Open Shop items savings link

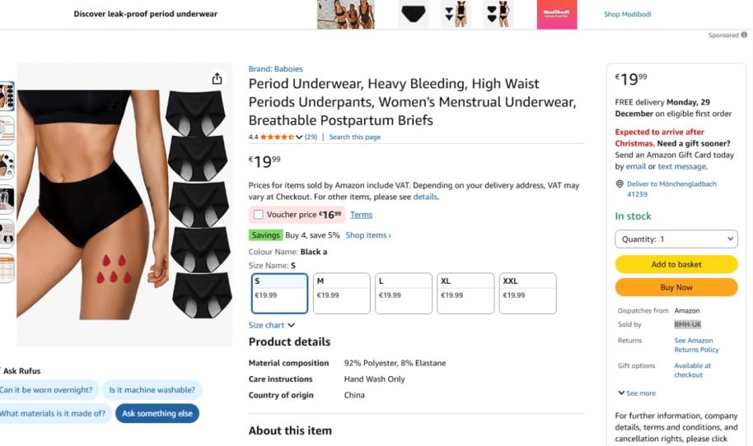pos(368,235)
